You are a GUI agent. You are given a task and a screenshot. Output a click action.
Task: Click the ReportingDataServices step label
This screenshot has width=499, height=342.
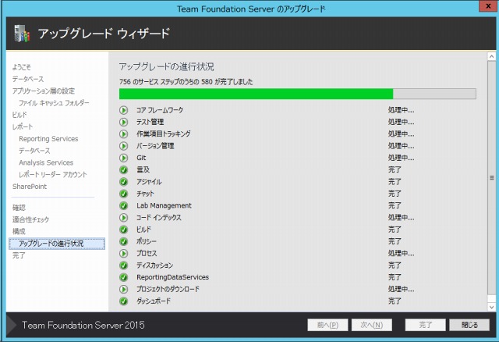173,277
